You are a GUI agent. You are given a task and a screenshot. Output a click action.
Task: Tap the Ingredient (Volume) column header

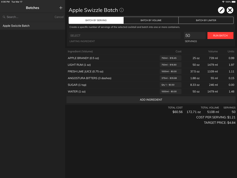tap(80, 51)
